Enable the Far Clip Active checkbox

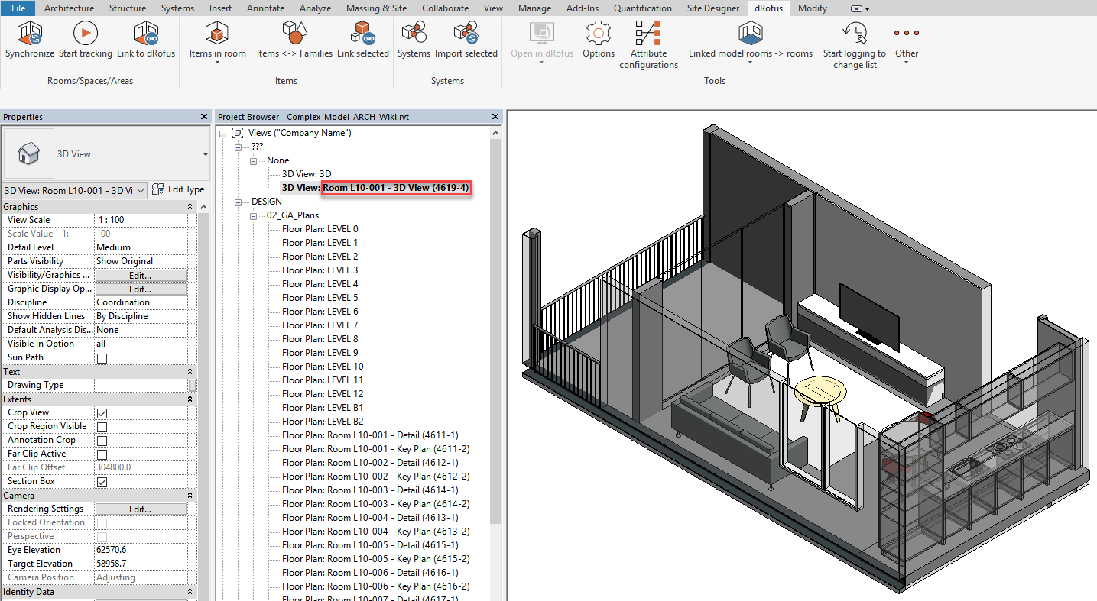(x=102, y=454)
